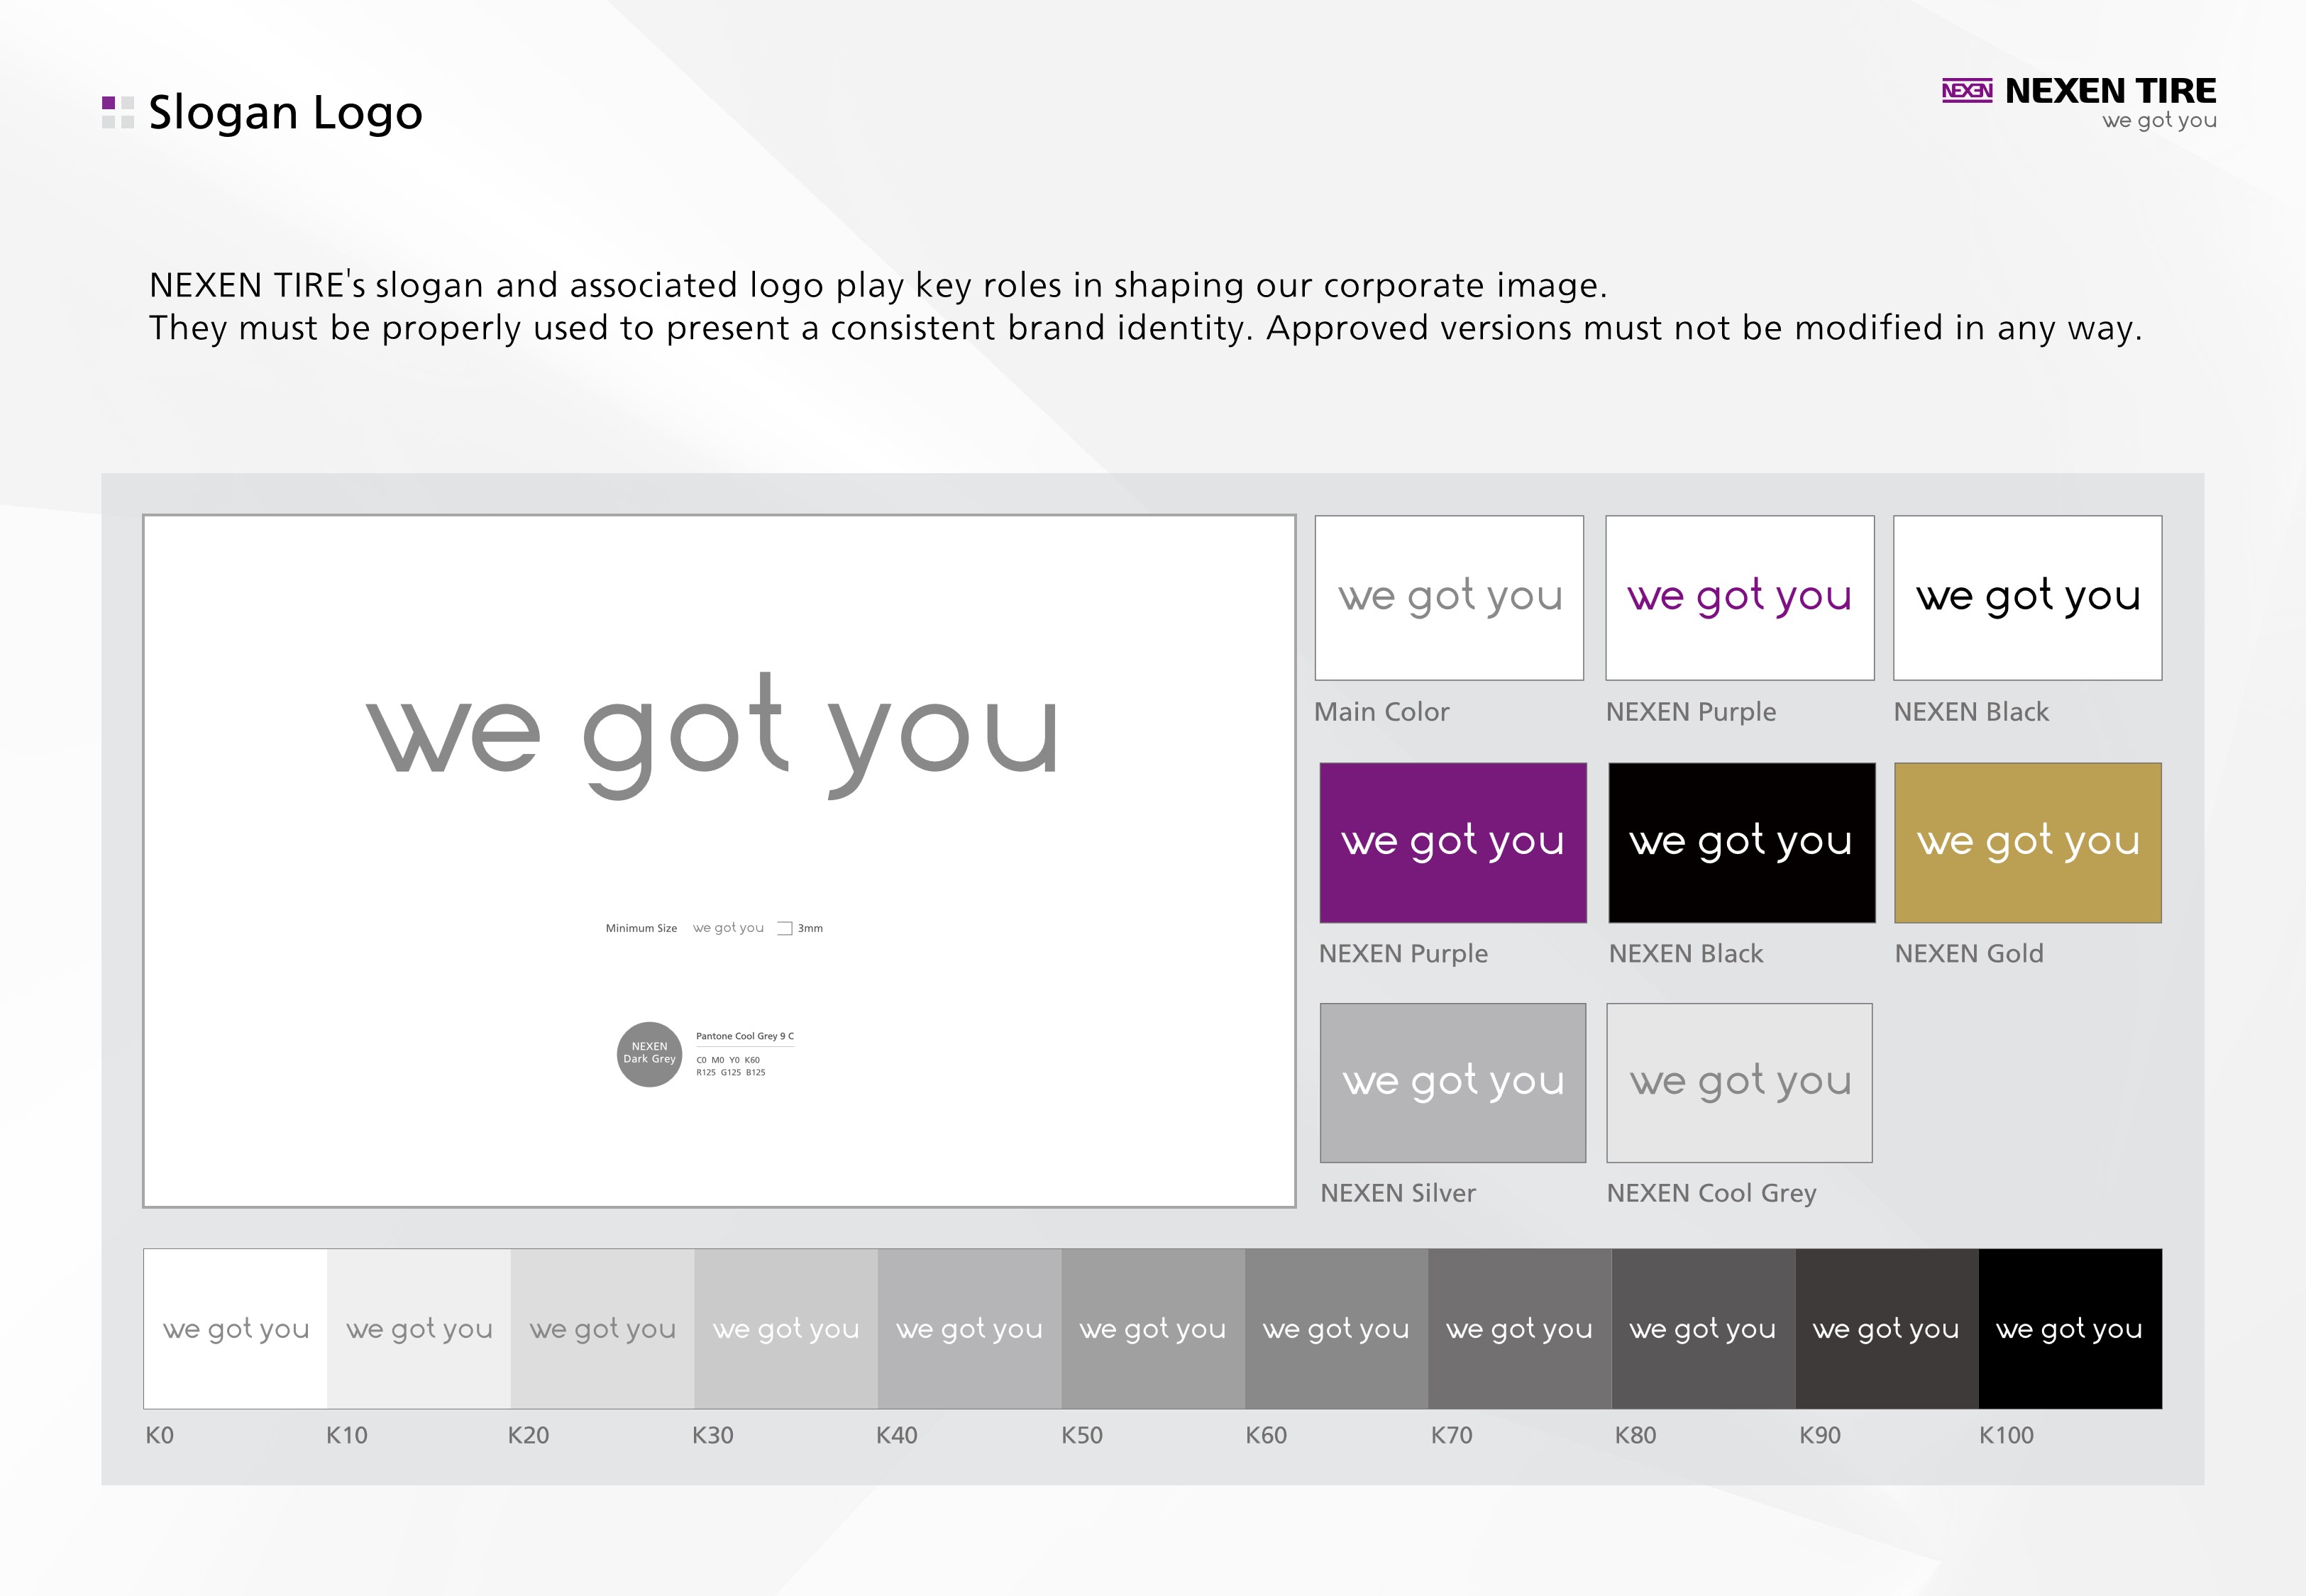Click the 'K70' label under the greyscale strip

tap(1452, 1435)
